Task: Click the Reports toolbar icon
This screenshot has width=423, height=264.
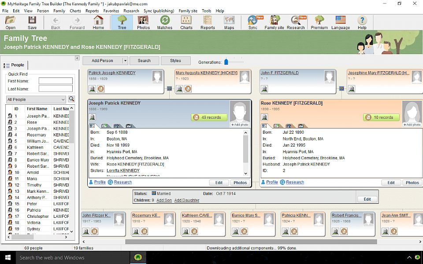Action: coord(208,22)
